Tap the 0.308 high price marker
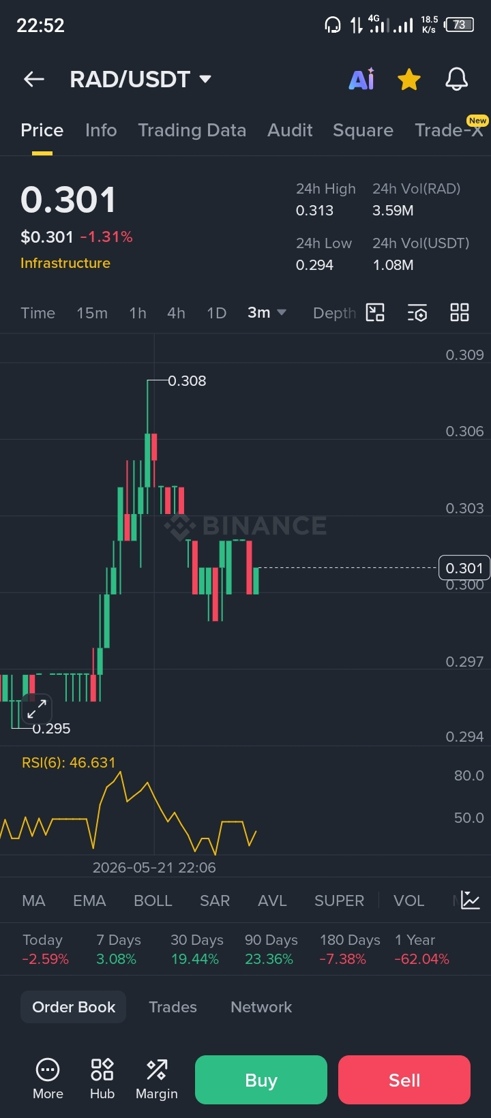Screen dimensions: 491x1118 (x=187, y=381)
